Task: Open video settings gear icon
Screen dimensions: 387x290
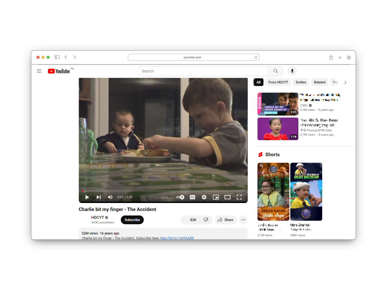Action: 204,197
